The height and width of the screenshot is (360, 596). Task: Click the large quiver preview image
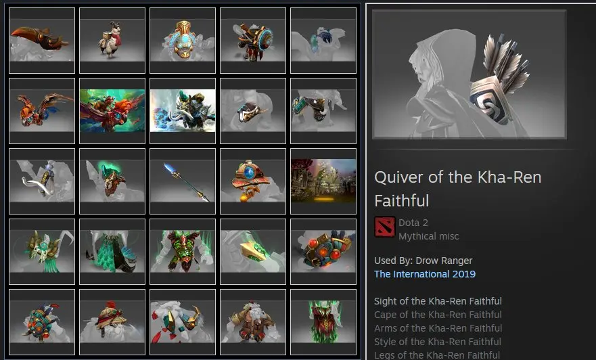point(469,74)
